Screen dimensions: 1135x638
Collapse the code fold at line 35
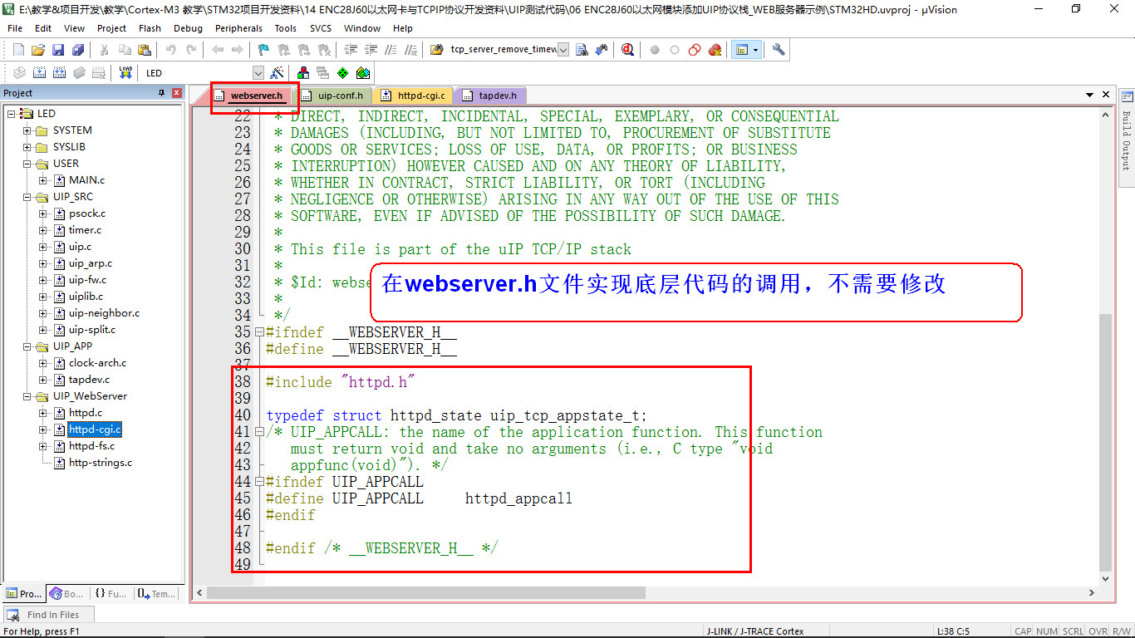259,332
